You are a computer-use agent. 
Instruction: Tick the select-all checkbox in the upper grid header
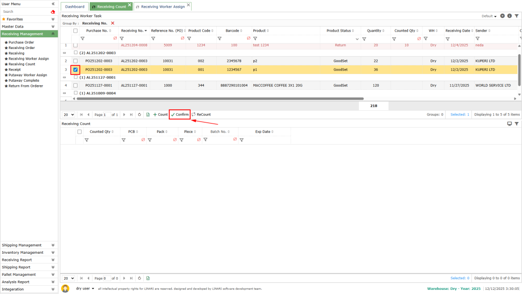coord(75,31)
